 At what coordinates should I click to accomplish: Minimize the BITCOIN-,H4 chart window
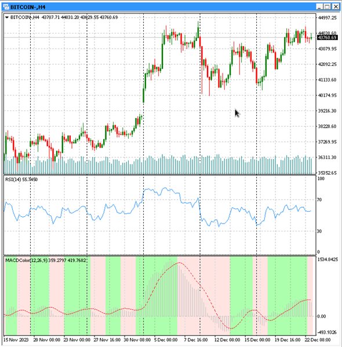[319, 7]
